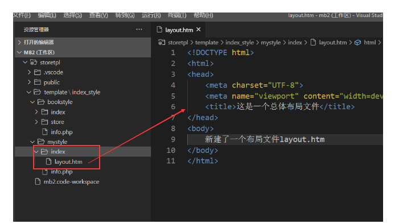Screen dimensions: 403x224
Task: Click the 资源管理器 panel title
Action: click(36, 30)
